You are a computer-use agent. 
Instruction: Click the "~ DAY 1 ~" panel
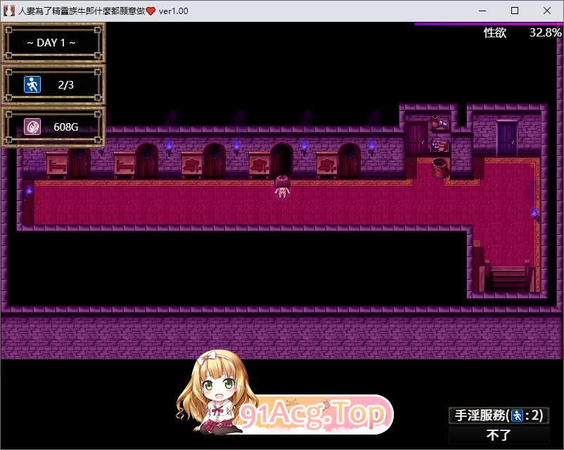click(52, 43)
